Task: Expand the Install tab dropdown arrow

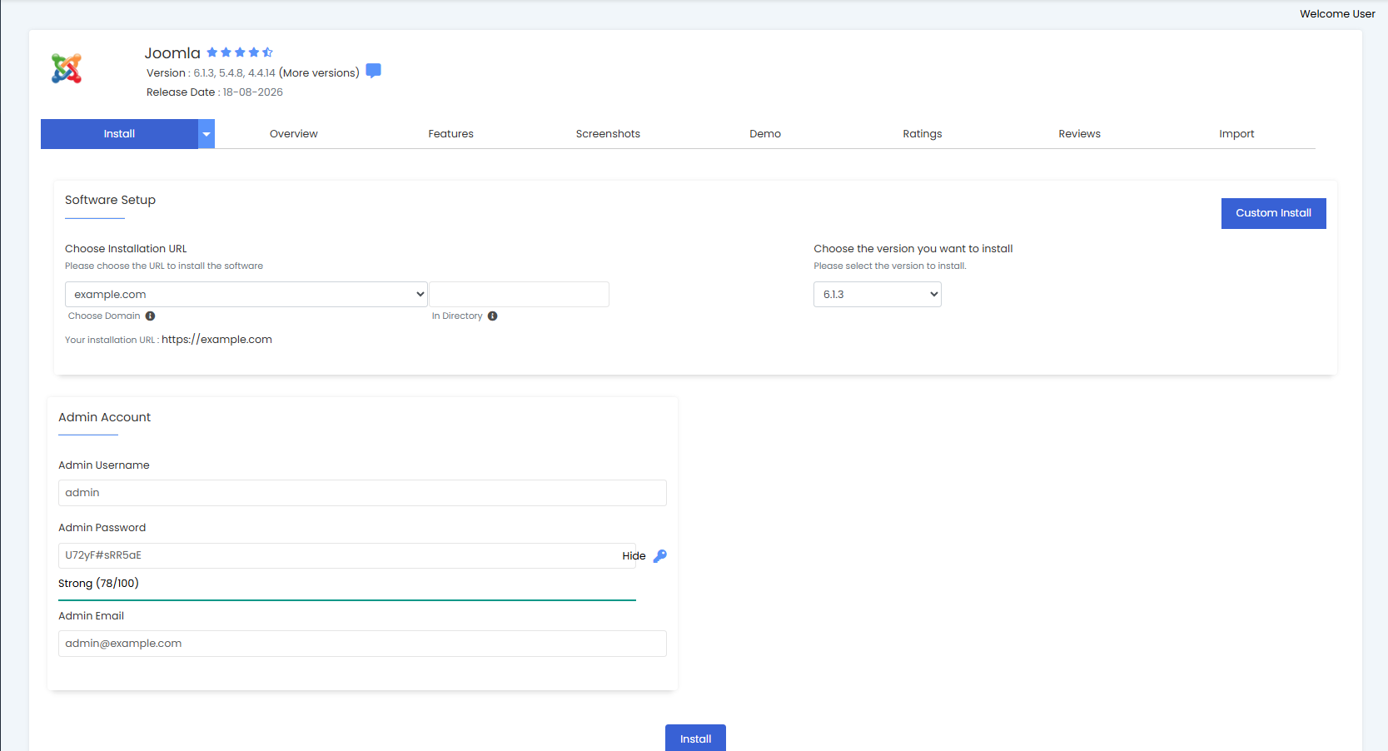Action: click(x=206, y=134)
